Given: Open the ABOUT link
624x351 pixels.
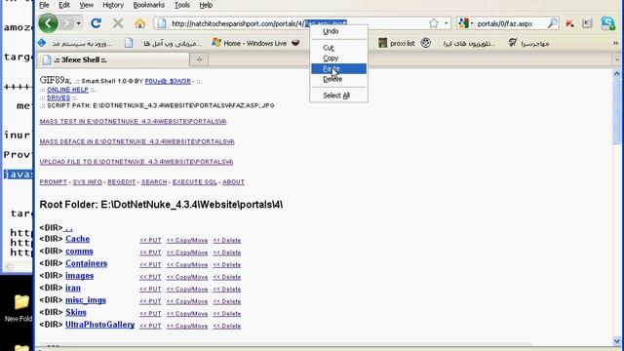Looking at the screenshot, I should point(233,182).
